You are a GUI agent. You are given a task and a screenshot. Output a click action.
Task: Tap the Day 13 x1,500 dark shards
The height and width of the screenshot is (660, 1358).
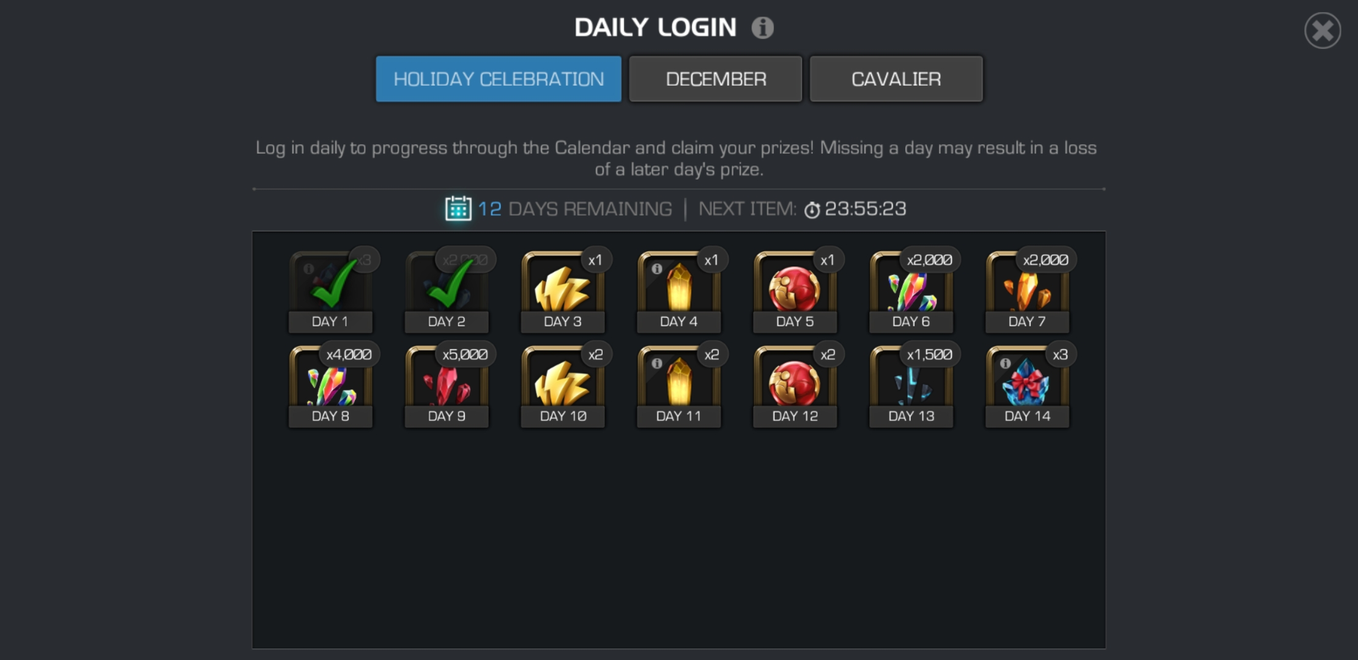(911, 385)
